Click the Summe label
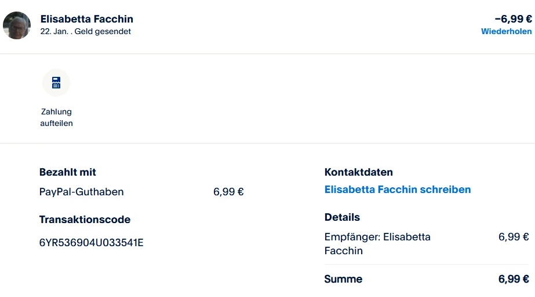The height and width of the screenshot is (297, 535). click(x=343, y=279)
